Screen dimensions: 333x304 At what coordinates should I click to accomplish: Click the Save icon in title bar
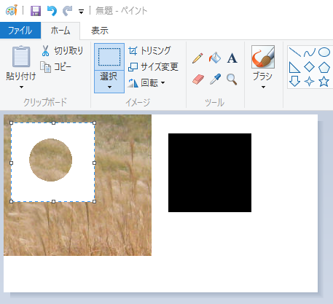point(36,11)
